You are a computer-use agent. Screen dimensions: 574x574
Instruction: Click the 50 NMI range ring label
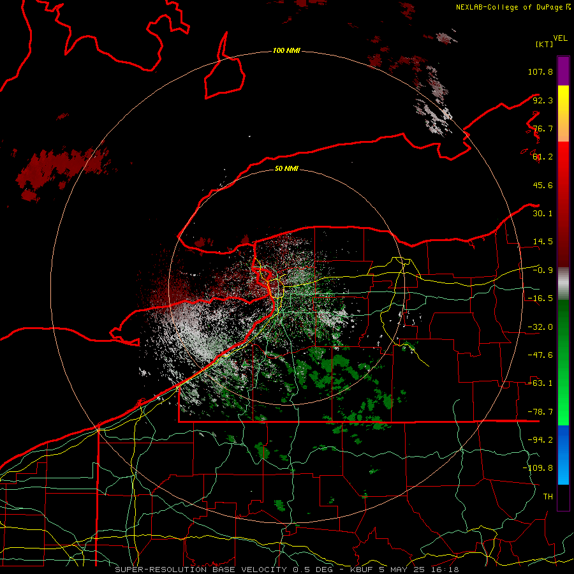286,168
